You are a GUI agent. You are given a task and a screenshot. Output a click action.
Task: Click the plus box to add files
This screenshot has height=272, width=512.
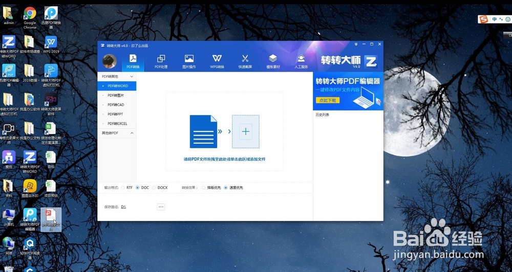coord(246,131)
